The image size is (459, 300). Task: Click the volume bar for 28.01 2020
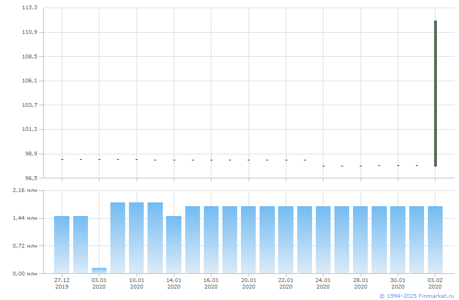(360, 240)
